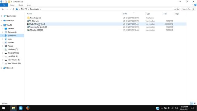Image resolution: width=197 pixels, height=111 pixels.
Task: Select the RubyMine-2016.3.2 application icon
Action: coord(28,24)
